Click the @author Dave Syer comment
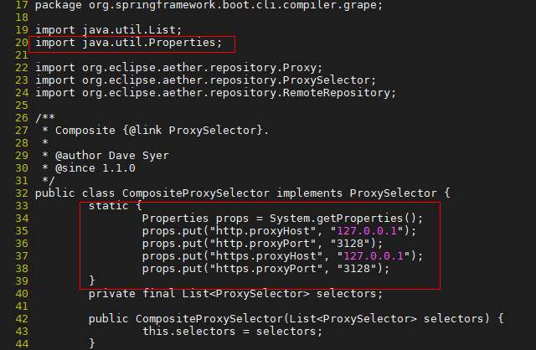This screenshot has width=536, height=350. pos(111,156)
